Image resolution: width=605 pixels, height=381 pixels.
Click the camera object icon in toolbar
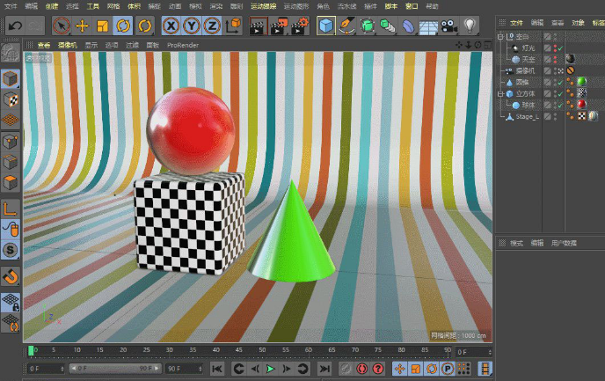(448, 26)
